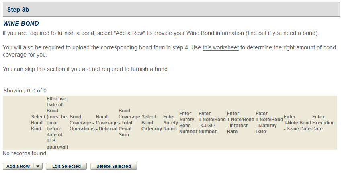Select the T-Note/Bond Maturity Date column header
The image size is (342, 177).
[269, 123]
